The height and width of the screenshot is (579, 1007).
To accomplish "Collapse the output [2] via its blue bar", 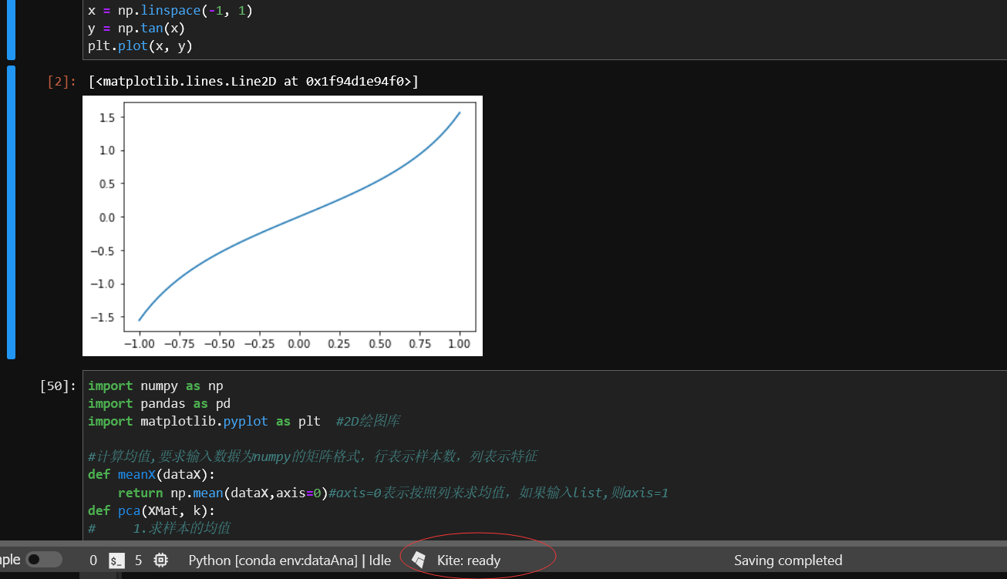I will pyautogui.click(x=11, y=212).
